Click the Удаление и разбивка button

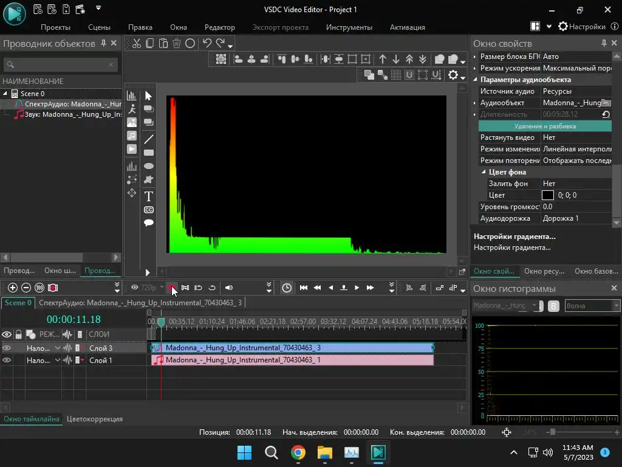click(545, 126)
